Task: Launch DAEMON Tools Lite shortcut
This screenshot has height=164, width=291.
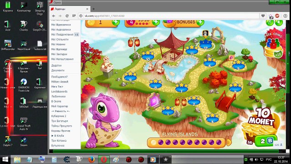Action: (24, 85)
